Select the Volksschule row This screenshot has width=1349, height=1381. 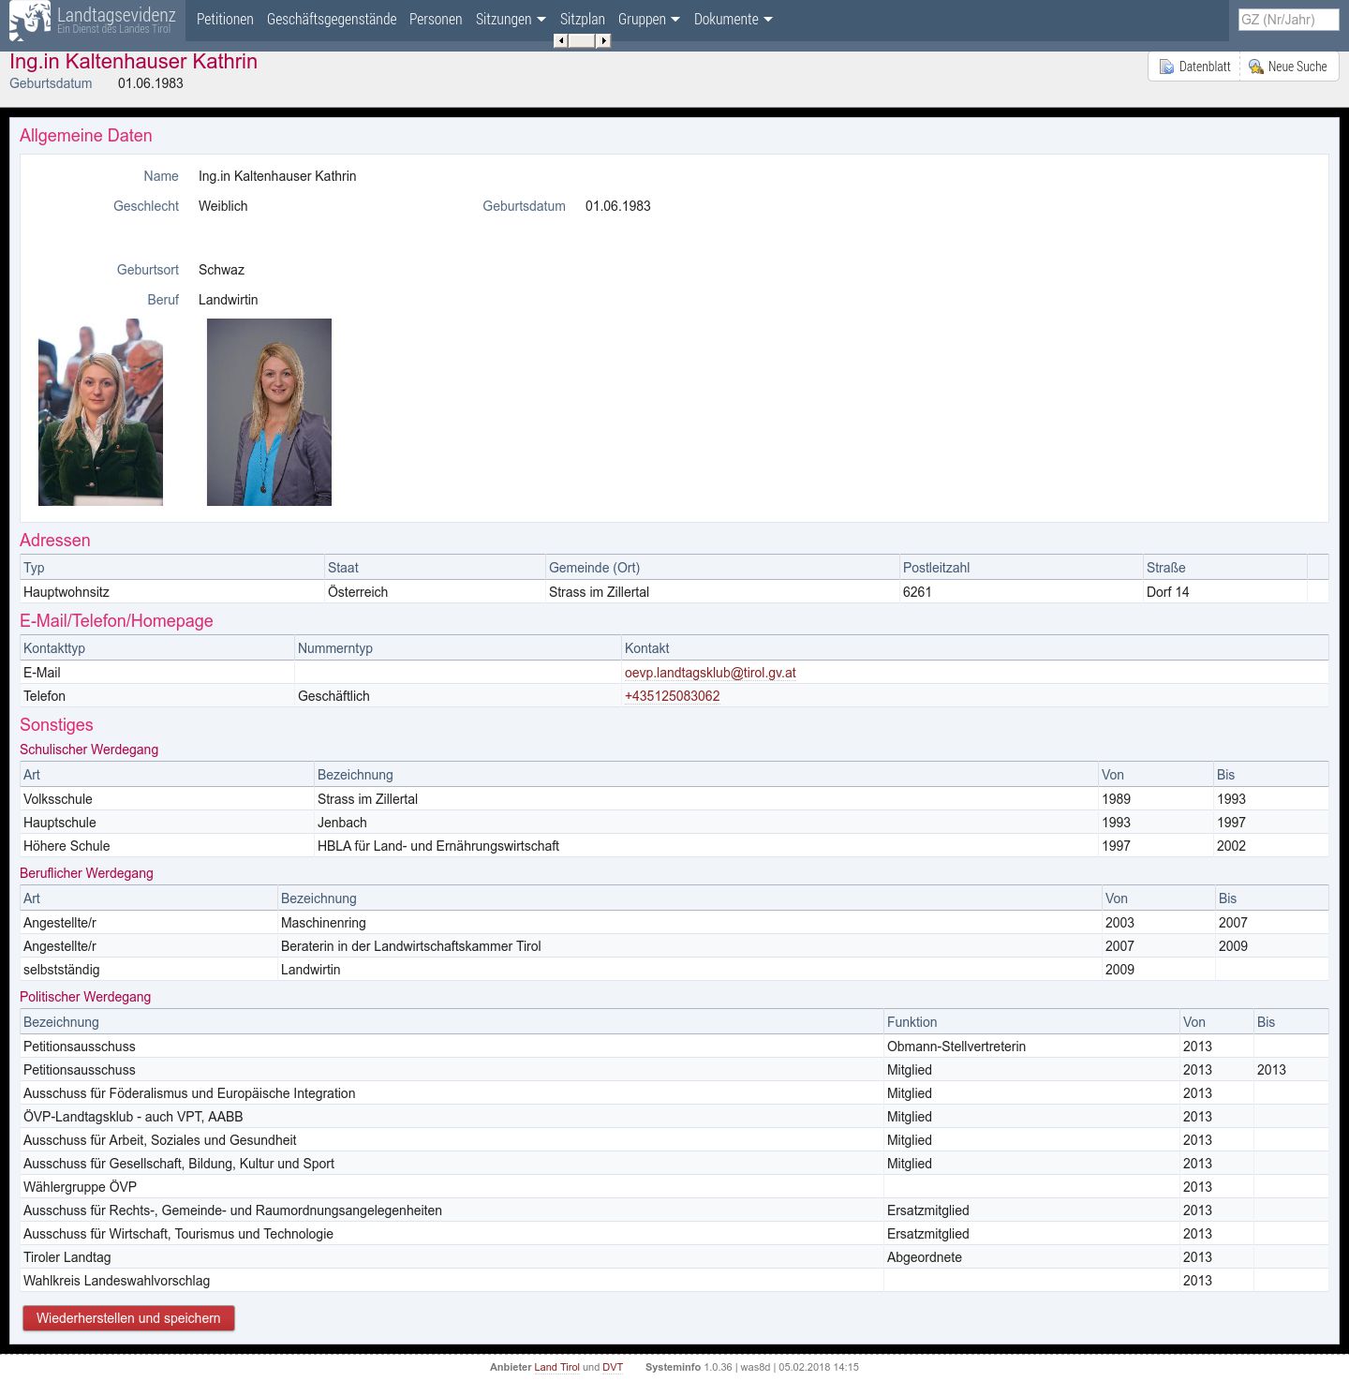tap(674, 799)
